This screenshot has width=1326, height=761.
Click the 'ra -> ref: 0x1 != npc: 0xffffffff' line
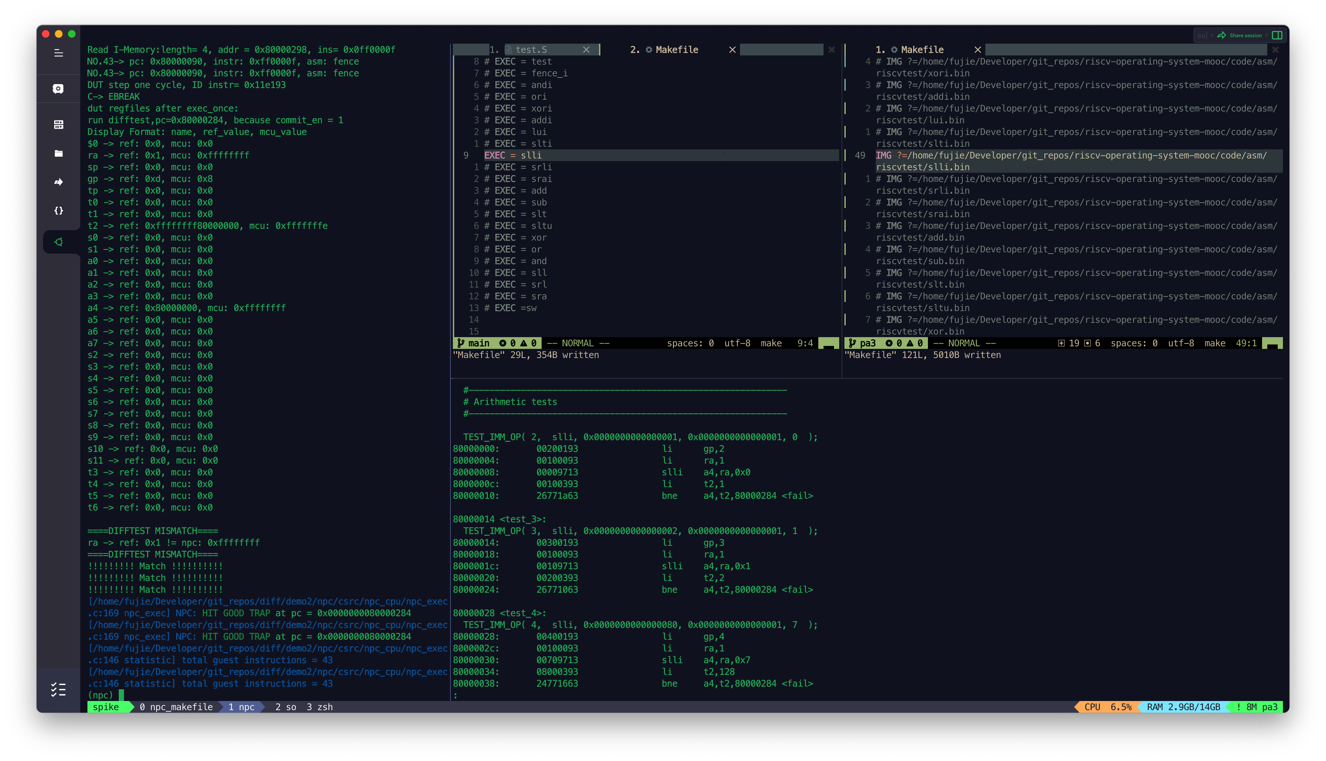pos(174,543)
